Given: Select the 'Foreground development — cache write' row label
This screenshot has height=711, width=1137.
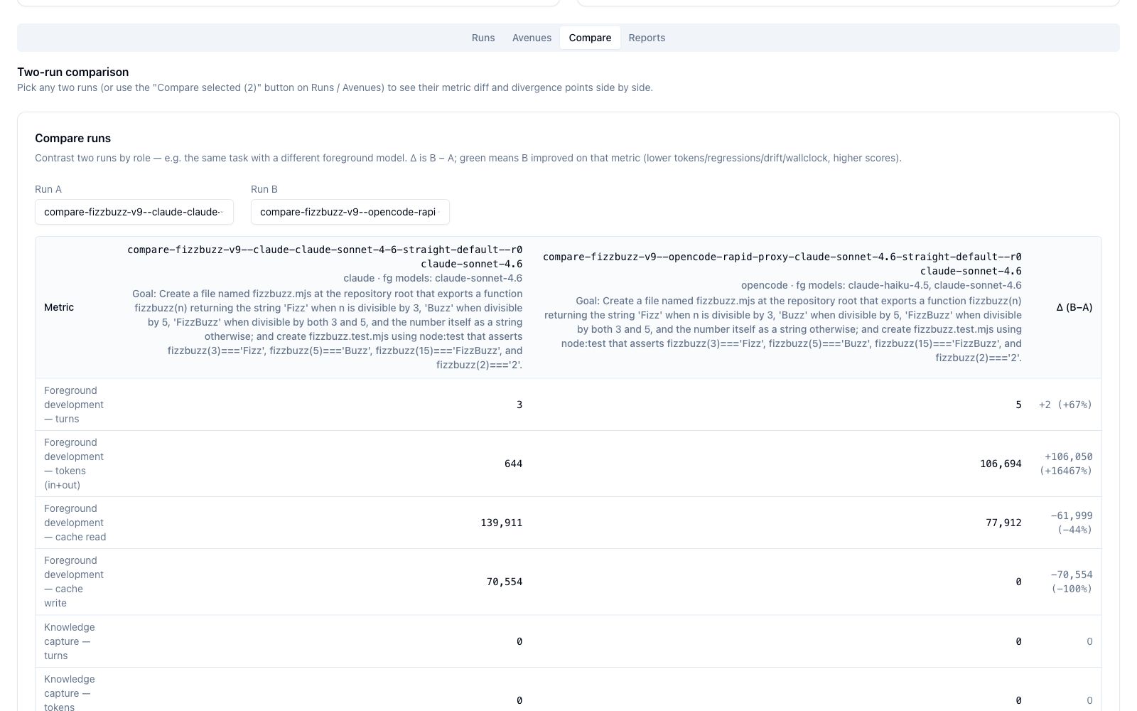Looking at the screenshot, I should point(74,582).
